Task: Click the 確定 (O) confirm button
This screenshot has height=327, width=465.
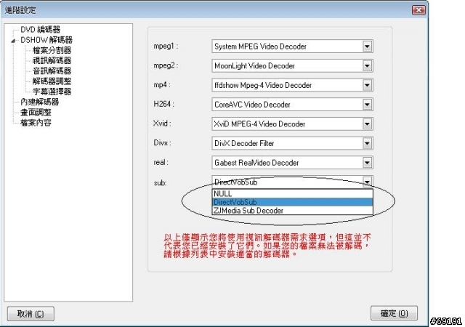Action: [394, 313]
